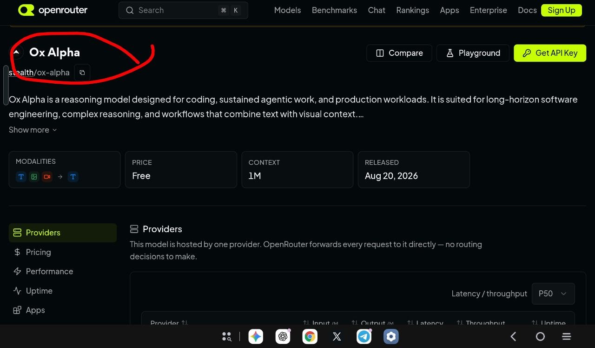Select Providers in the left sidebar
The image size is (595, 348).
coord(63,233)
